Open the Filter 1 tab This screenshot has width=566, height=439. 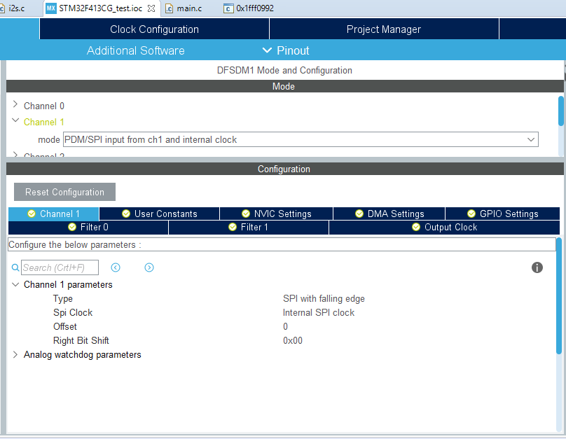coord(249,228)
